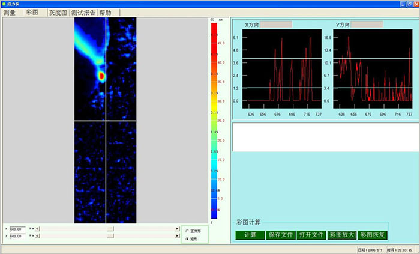Click the 彩图恢复 button

point(372,235)
